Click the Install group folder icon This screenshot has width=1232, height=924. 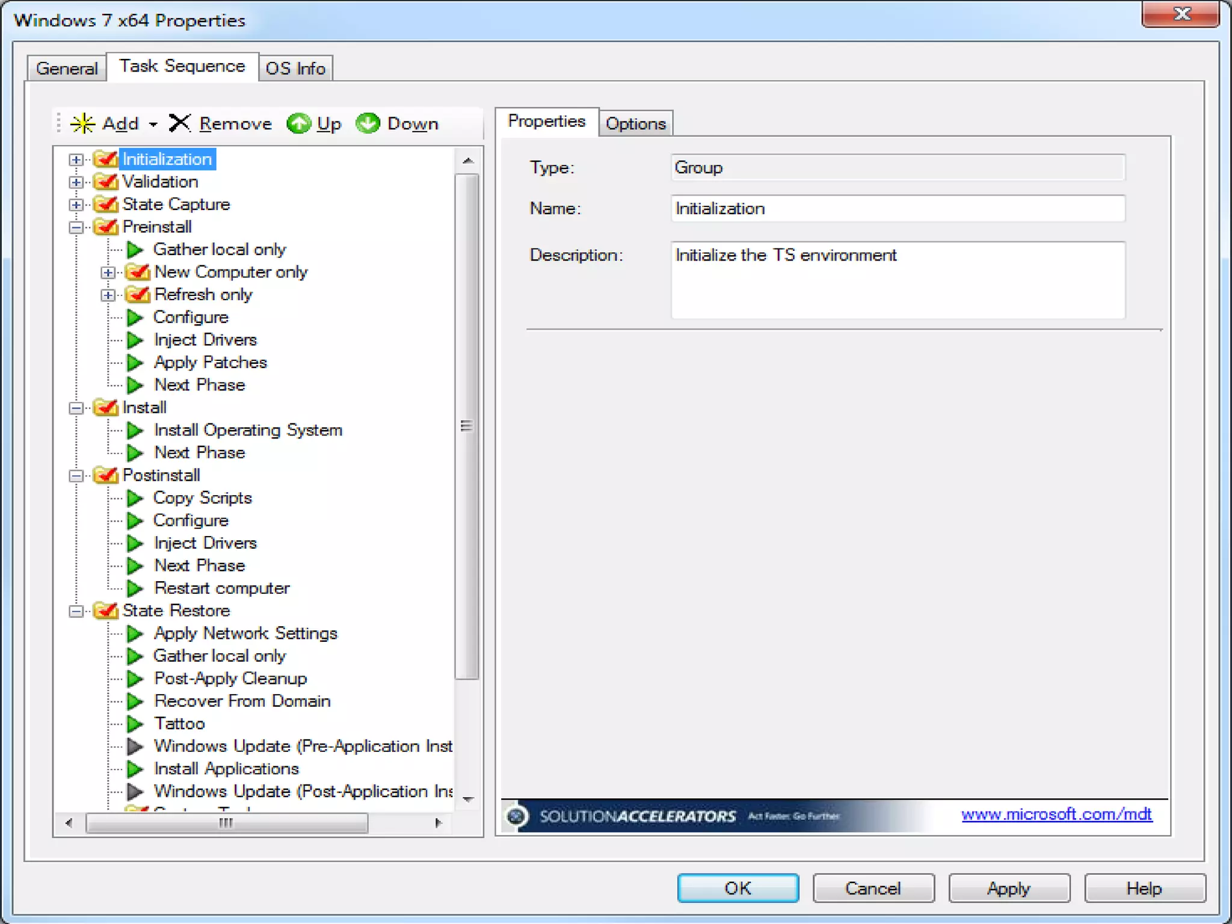point(106,407)
